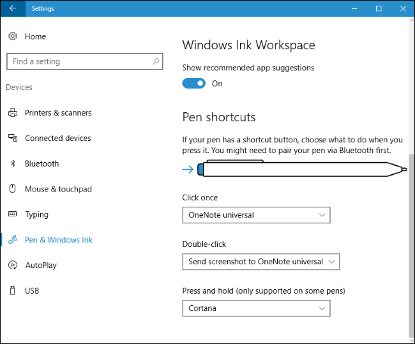Go to Home settings

click(x=35, y=36)
